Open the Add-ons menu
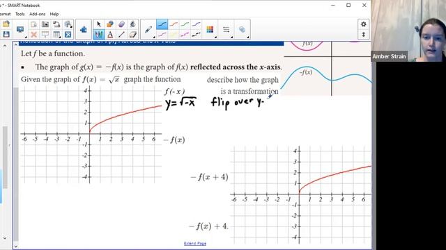446x250 pixels. coord(37,14)
